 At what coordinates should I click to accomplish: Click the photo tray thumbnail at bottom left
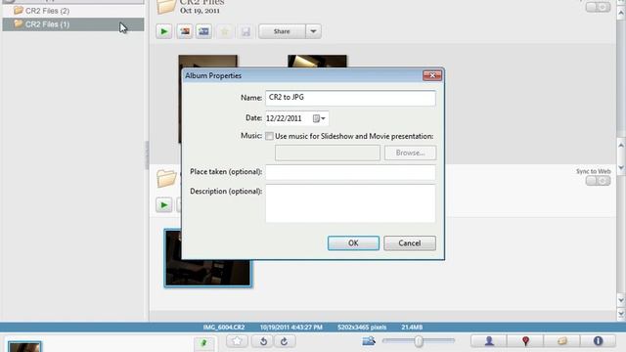click(24, 347)
